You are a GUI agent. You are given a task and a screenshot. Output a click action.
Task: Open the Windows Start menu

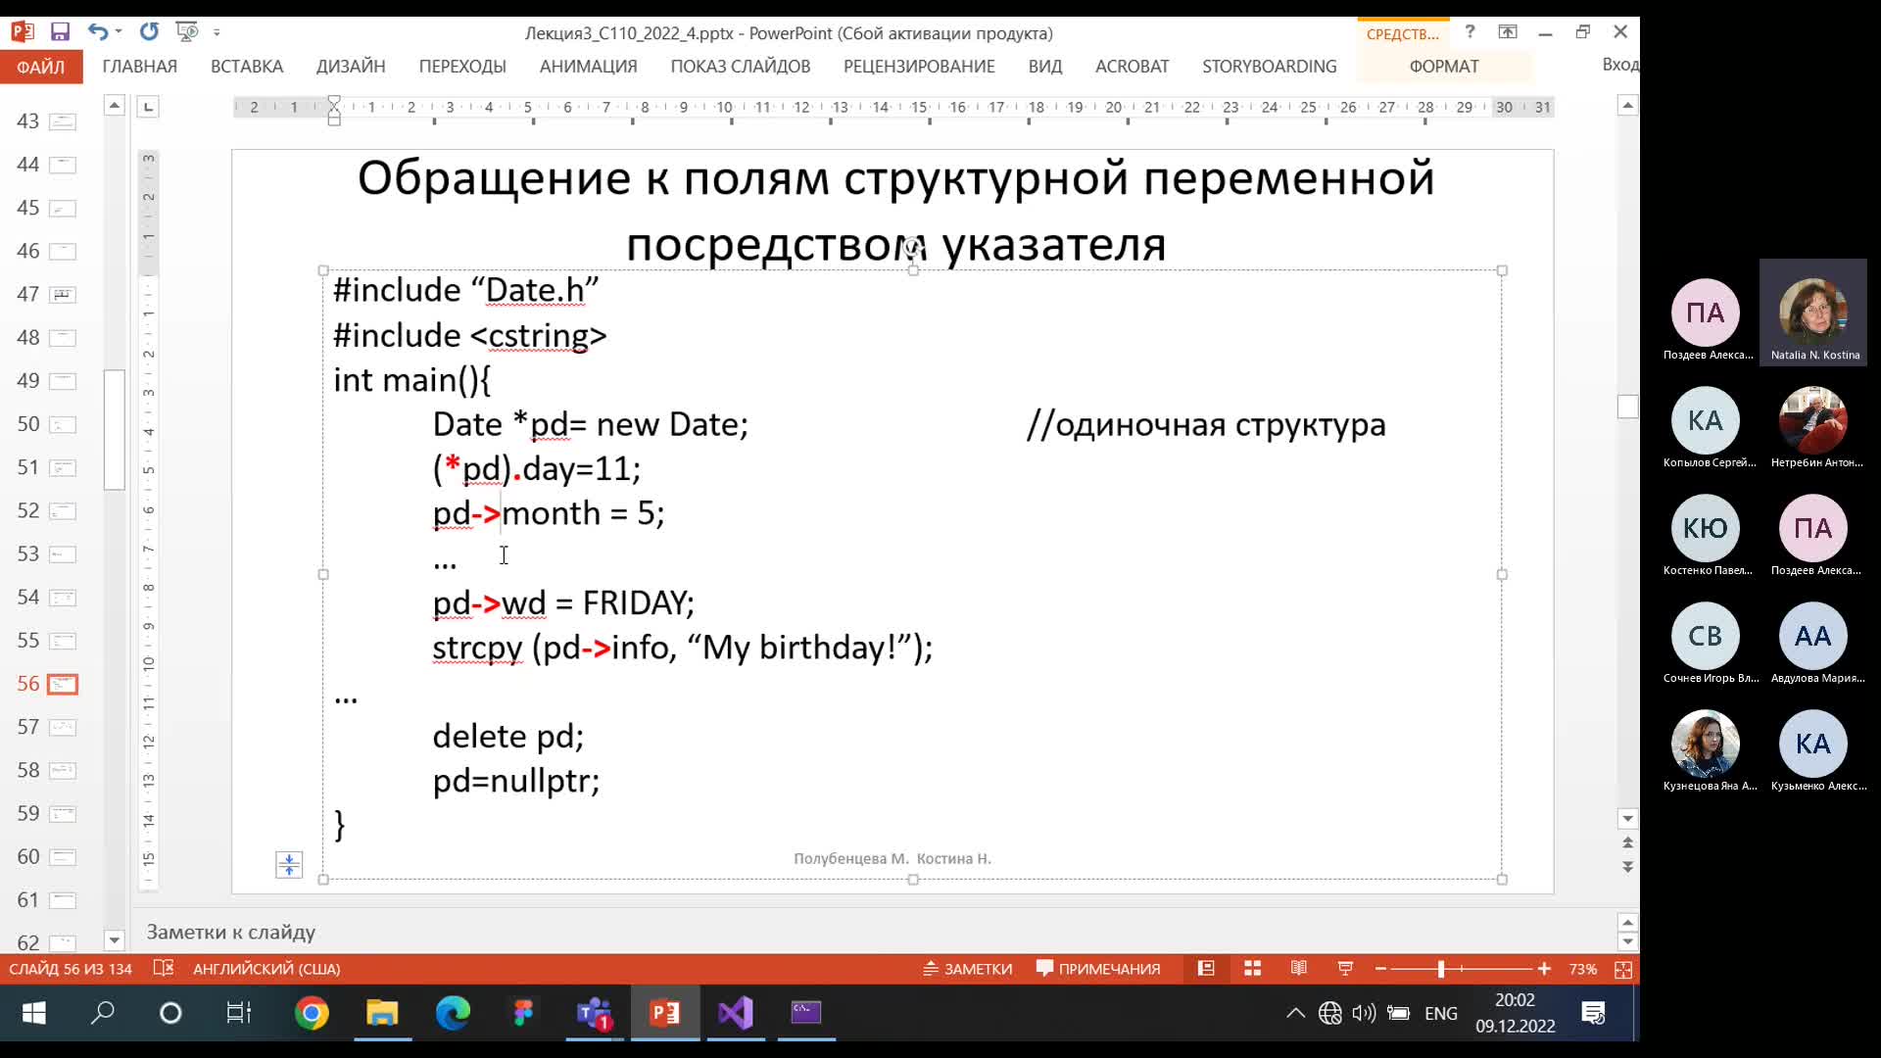(x=34, y=1013)
